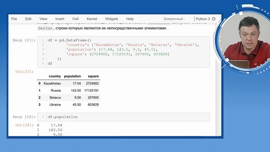Click the 207600 square value
Screen dimensions: 270x152
(93, 98)
